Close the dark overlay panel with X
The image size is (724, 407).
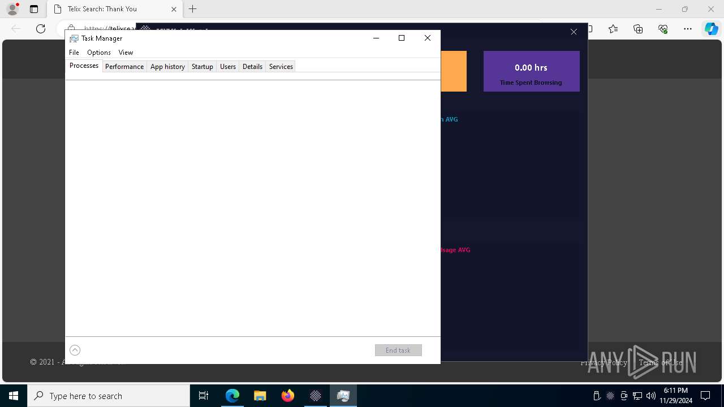[574, 32]
